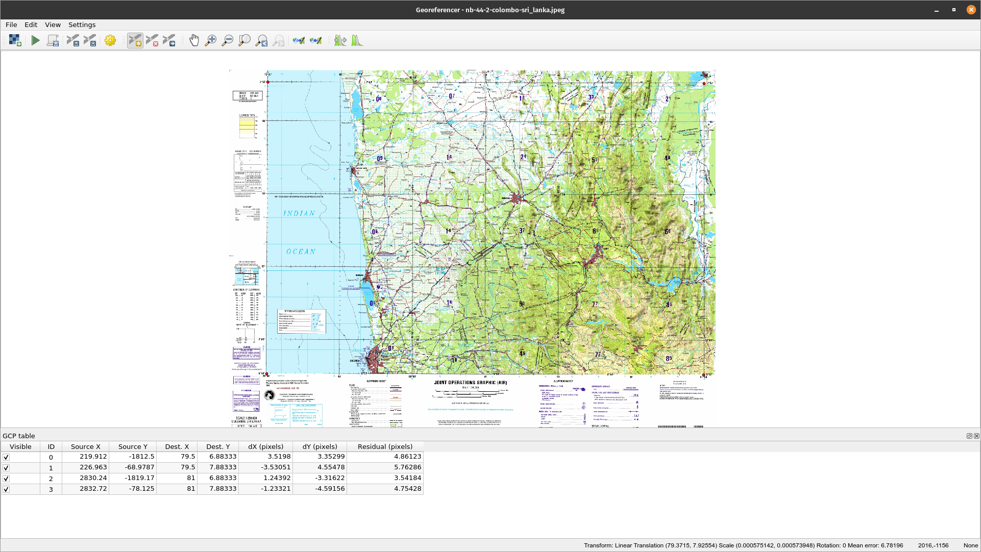Click Local Histogram Stretch icon
This screenshot has height=552, width=981.
(x=357, y=40)
